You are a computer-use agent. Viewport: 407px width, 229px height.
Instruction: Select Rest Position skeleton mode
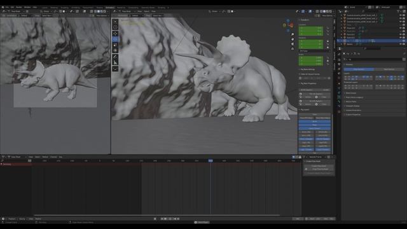389,69
